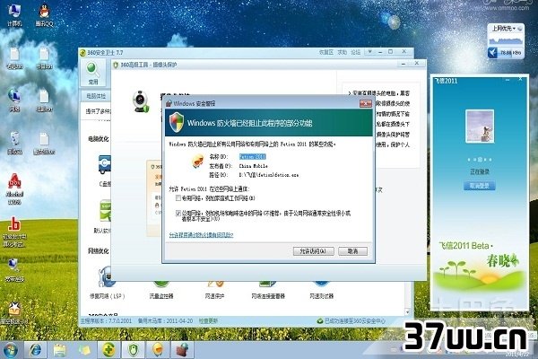The width and height of the screenshot is (538, 359).
Task: Open 回收站 recycle bin desktop icon
Action: coord(14,143)
